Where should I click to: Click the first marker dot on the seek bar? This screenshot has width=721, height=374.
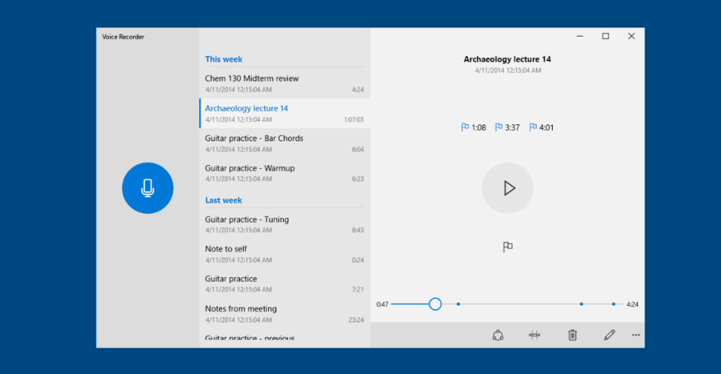[458, 304]
